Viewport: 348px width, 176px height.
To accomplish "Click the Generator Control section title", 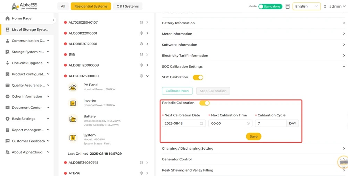I will point(177,159).
